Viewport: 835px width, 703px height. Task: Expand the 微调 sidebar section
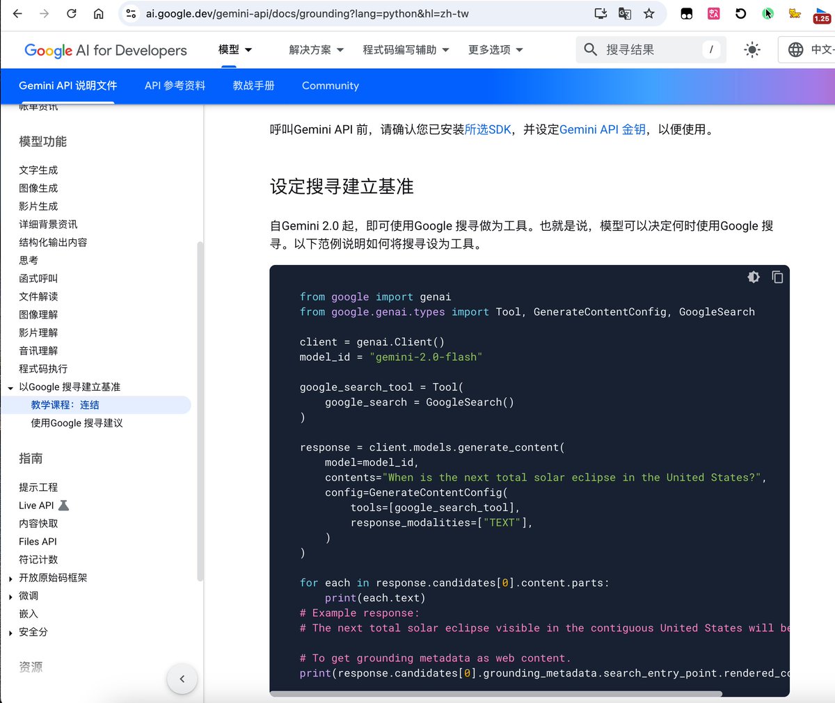10,597
